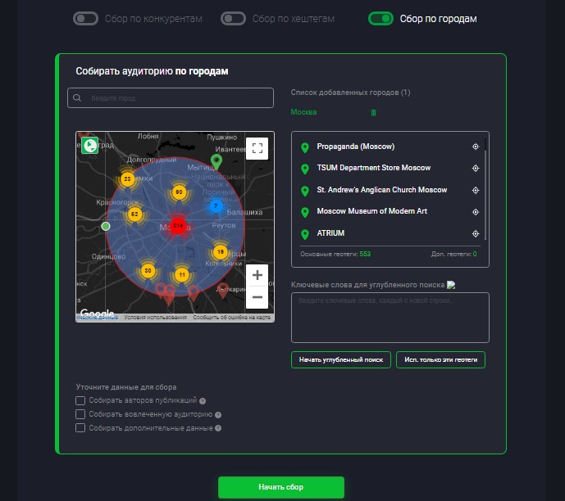Viewport: 565px width, 501px height.
Task: Locate ATRIUM with target icon
Action: click(x=476, y=234)
